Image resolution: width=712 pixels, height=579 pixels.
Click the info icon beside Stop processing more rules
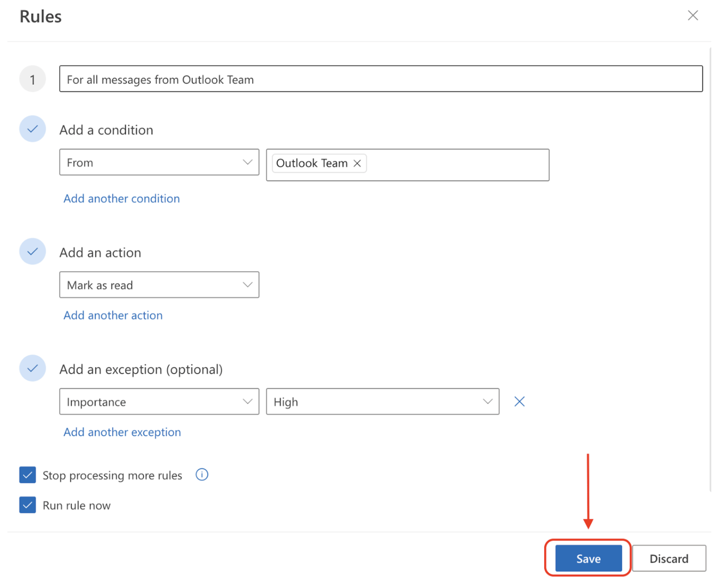pyautogui.click(x=201, y=474)
